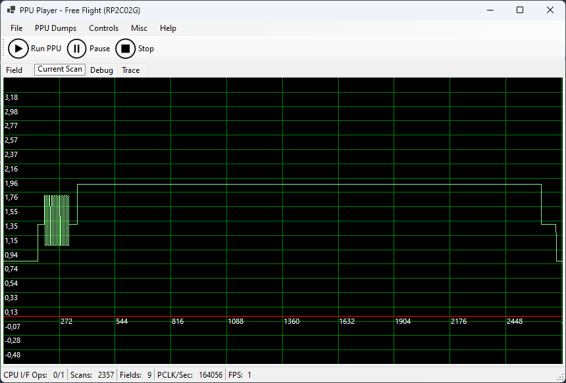The height and width of the screenshot is (383, 566).
Task: Click the 0,74 voltage axis label
Action: pyautogui.click(x=11, y=269)
